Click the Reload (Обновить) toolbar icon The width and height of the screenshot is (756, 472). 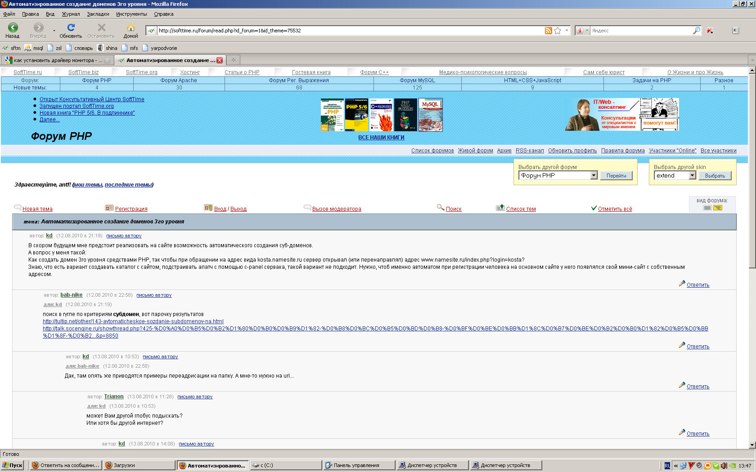click(71, 27)
